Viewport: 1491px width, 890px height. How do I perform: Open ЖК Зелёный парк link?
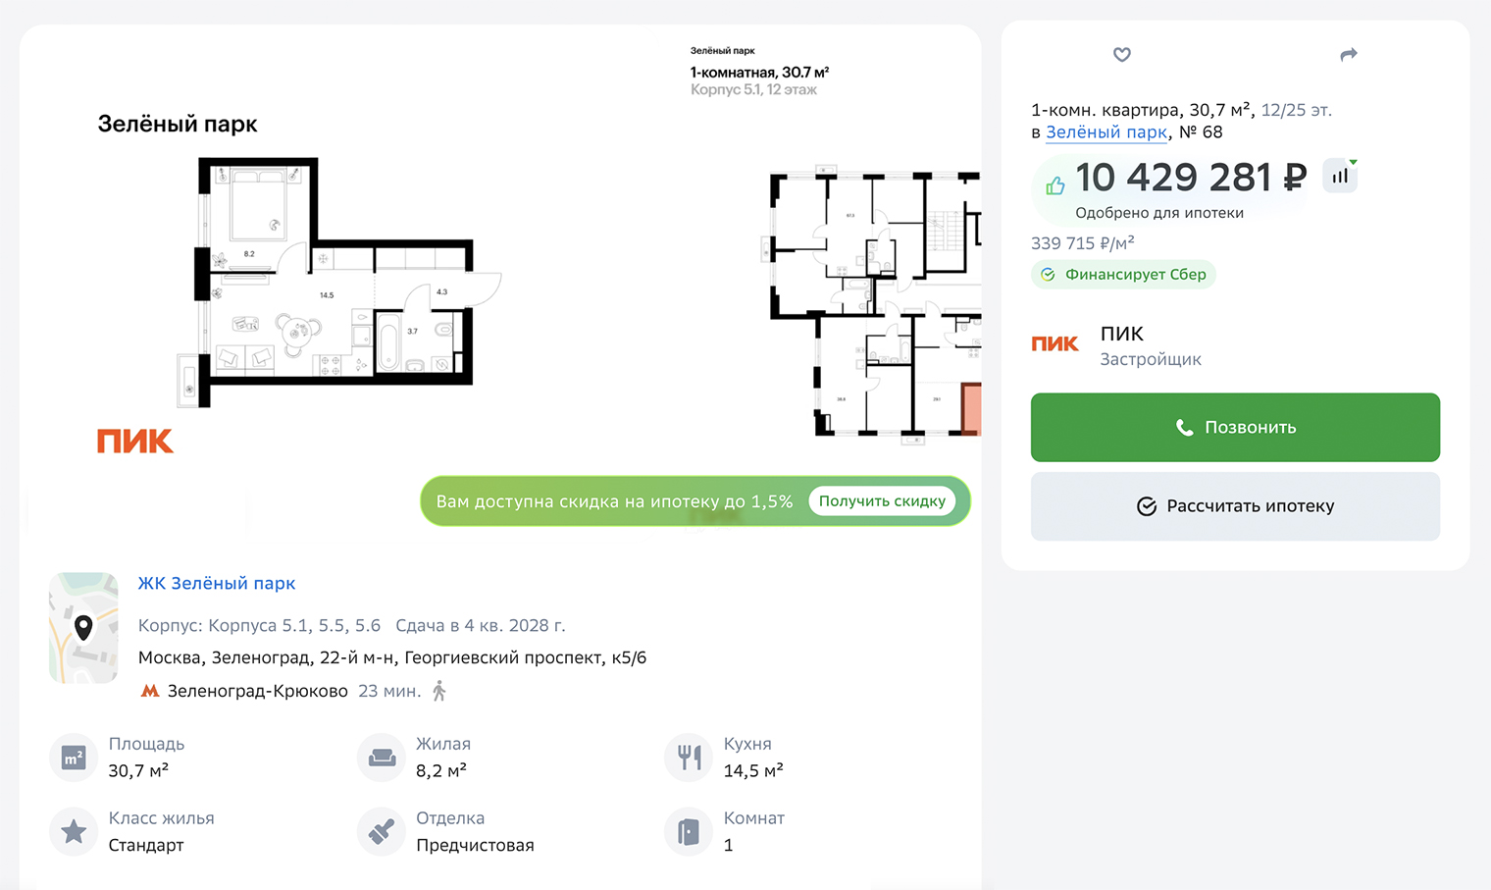click(216, 583)
